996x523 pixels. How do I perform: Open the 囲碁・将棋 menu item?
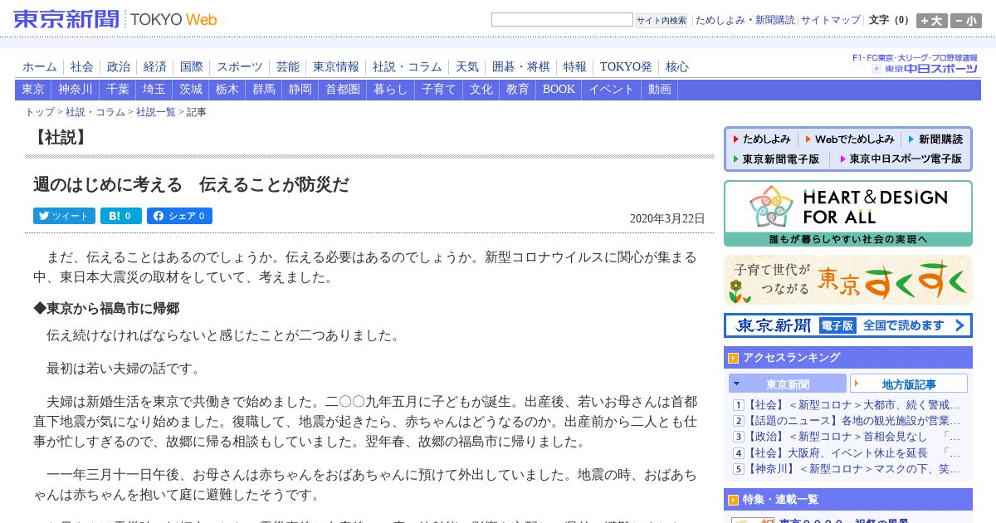point(521,67)
